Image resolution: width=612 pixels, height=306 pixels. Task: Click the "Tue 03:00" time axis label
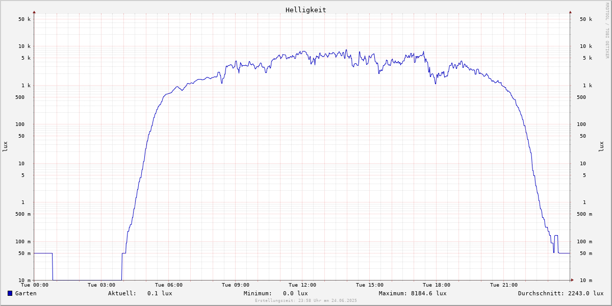coord(101,285)
